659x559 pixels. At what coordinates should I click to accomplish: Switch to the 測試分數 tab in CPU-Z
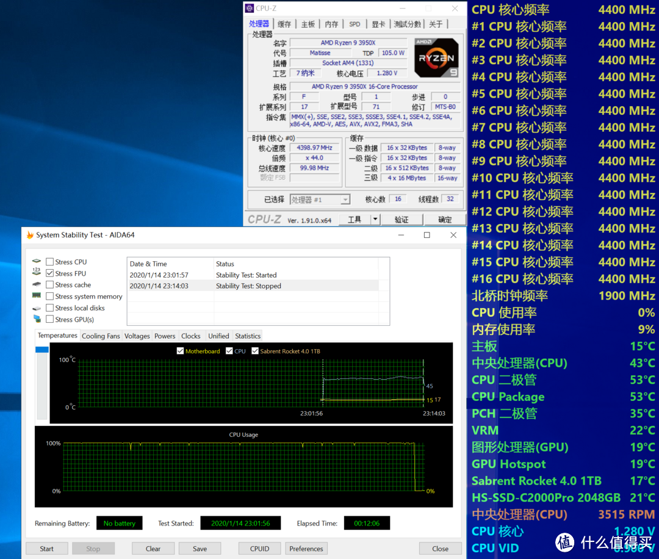[x=407, y=24]
